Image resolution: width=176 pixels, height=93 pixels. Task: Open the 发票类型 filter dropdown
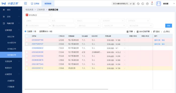(113, 21)
